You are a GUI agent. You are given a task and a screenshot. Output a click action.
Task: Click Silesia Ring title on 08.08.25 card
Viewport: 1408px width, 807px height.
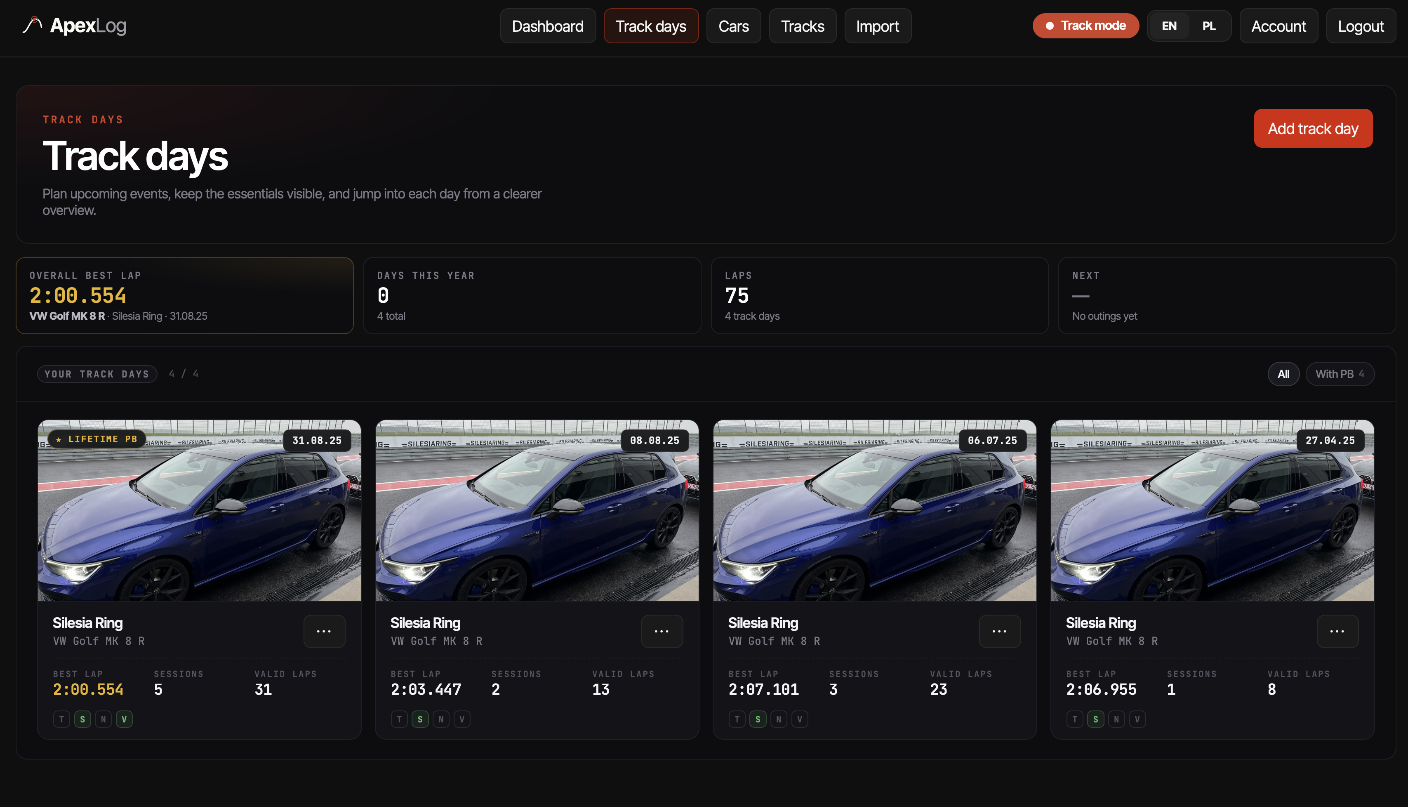pyautogui.click(x=425, y=623)
